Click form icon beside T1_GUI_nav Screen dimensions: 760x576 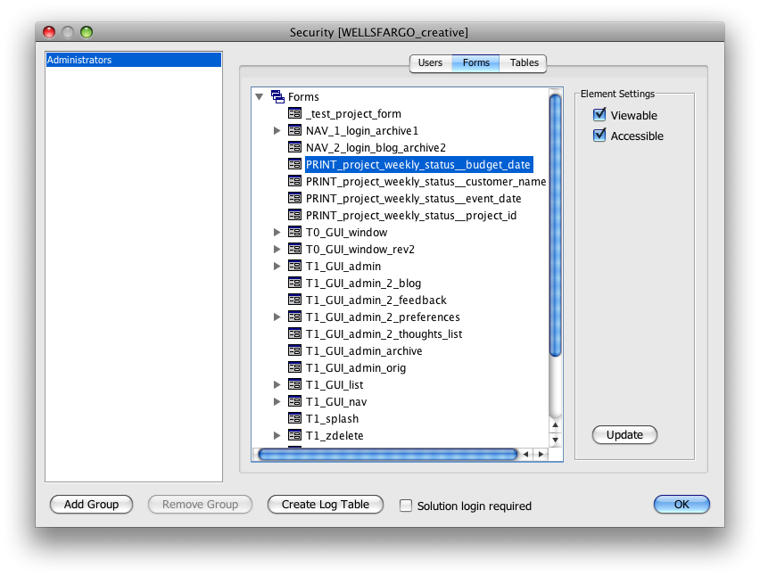(x=294, y=401)
